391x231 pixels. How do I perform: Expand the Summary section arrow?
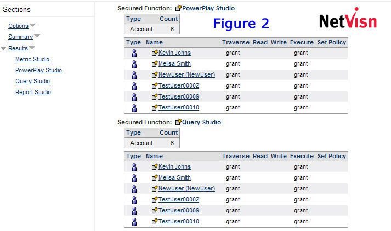click(37, 36)
